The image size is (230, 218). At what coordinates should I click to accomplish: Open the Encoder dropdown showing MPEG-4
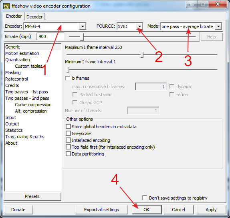coord(55,26)
